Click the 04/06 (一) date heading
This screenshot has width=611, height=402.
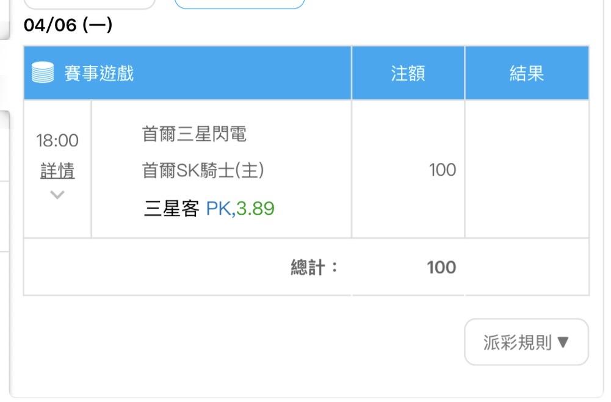pos(68,26)
